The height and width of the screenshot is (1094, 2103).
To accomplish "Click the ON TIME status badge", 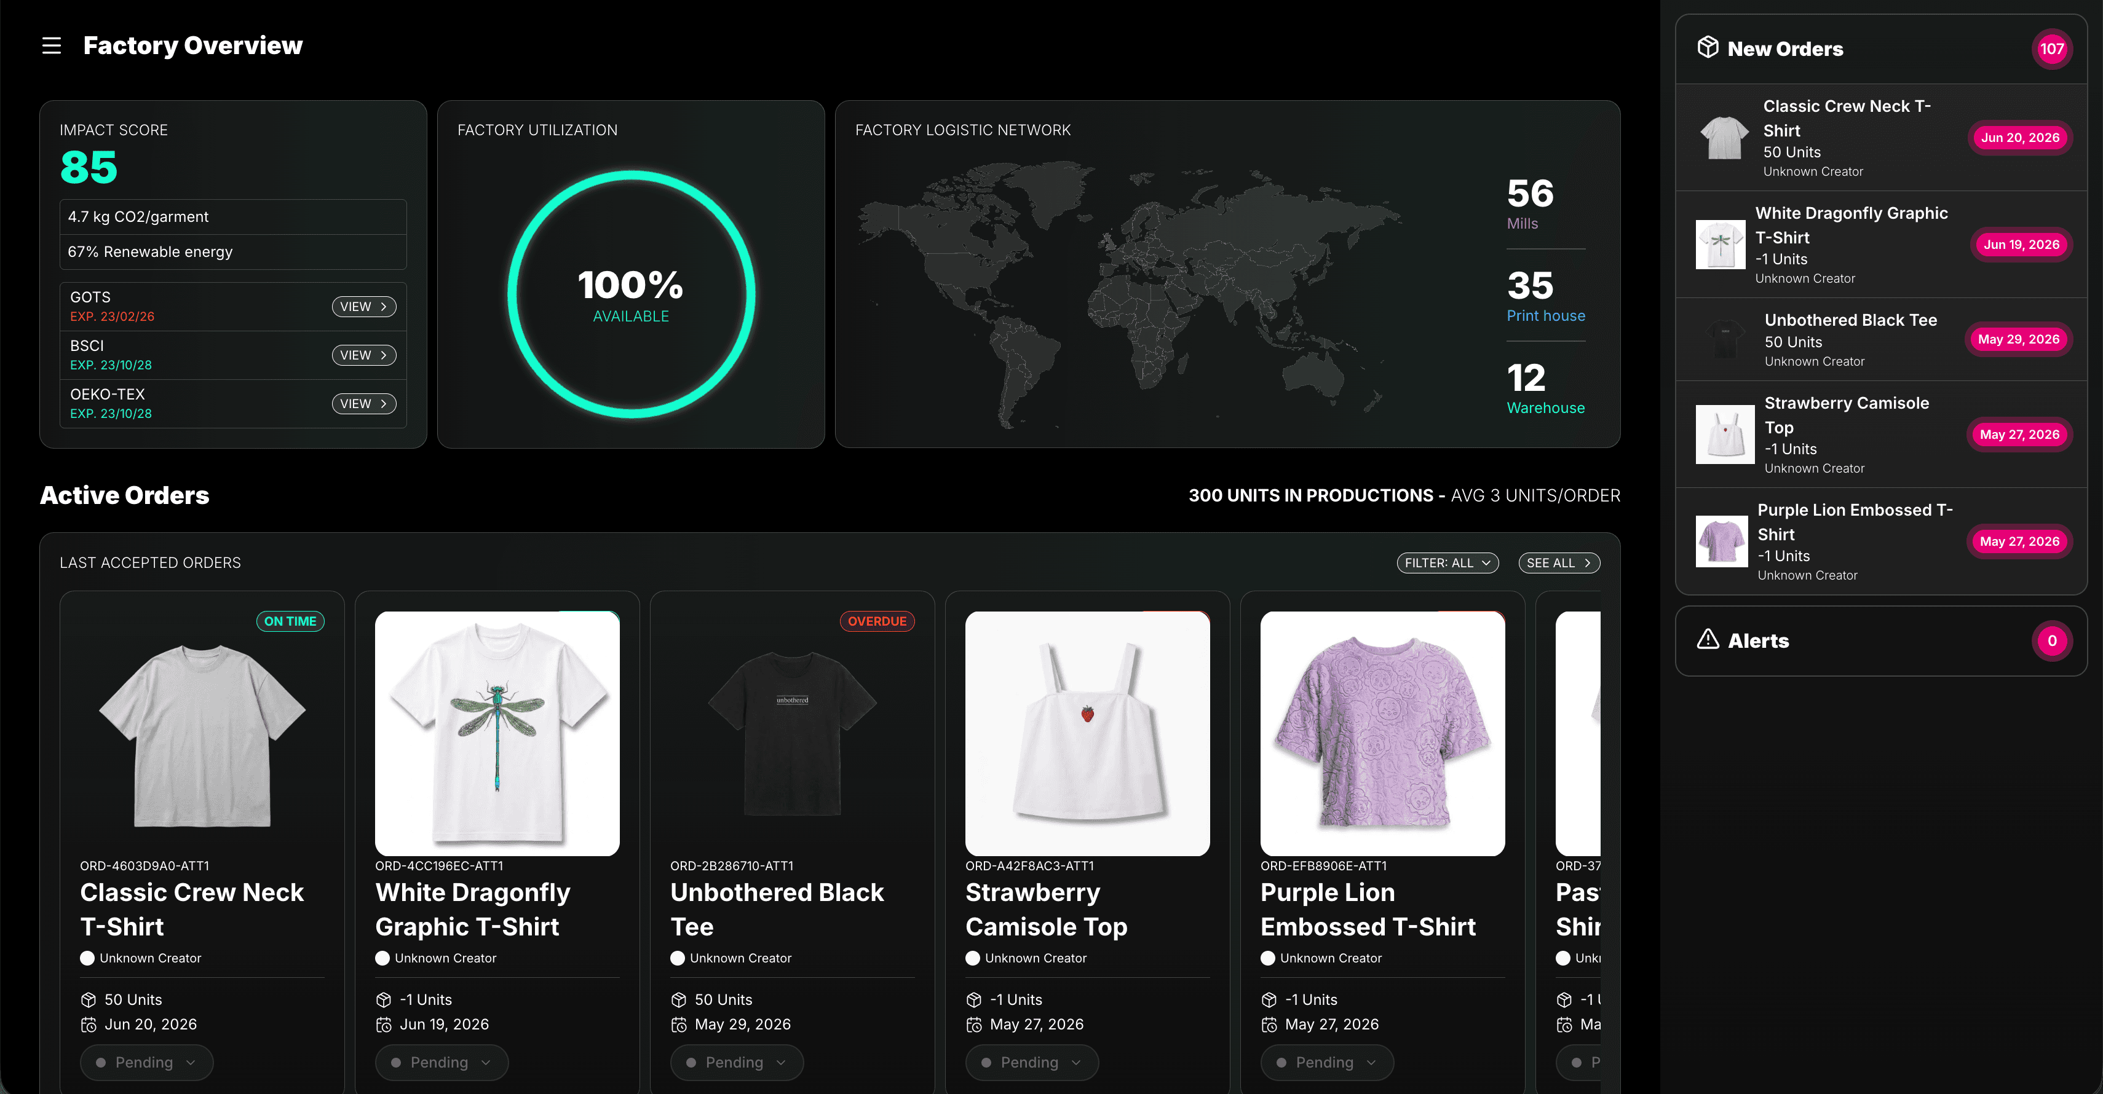I will [291, 621].
